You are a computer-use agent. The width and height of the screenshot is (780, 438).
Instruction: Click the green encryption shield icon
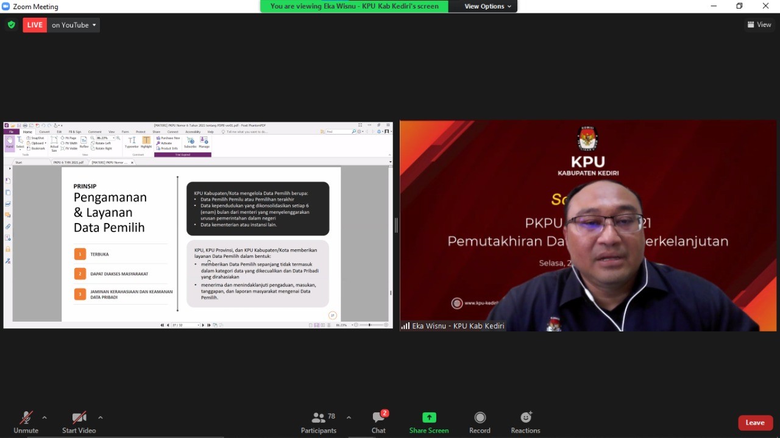pos(11,25)
